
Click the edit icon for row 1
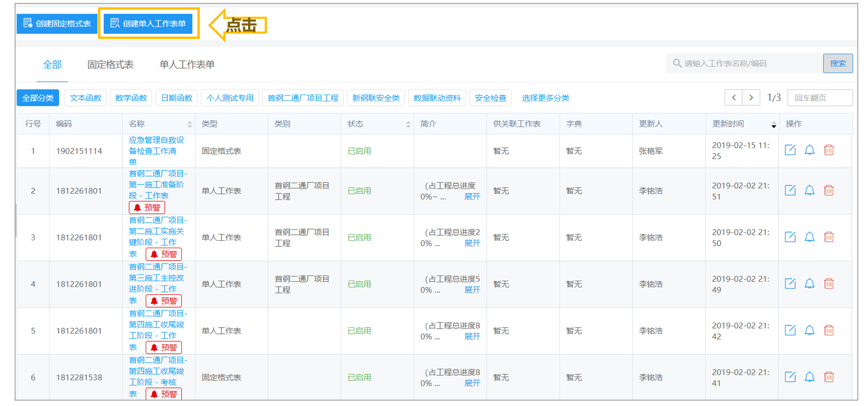790,150
